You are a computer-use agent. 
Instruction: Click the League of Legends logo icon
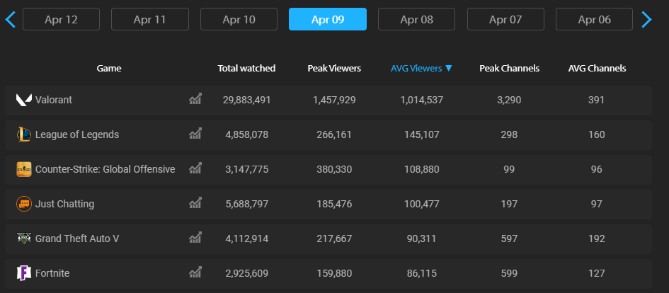(24, 134)
